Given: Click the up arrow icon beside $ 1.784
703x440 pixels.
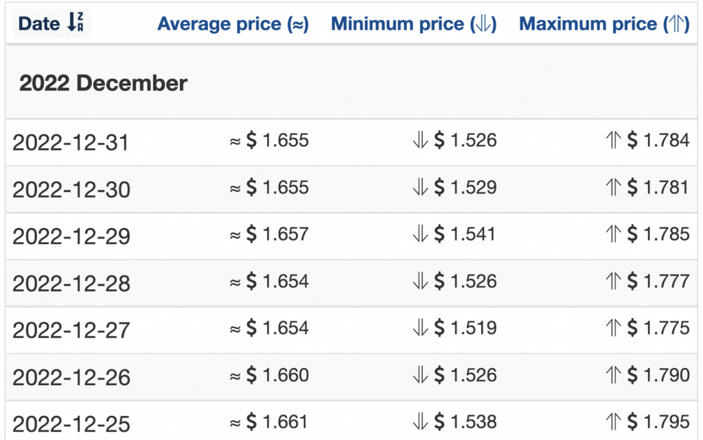Looking at the screenshot, I should [613, 140].
